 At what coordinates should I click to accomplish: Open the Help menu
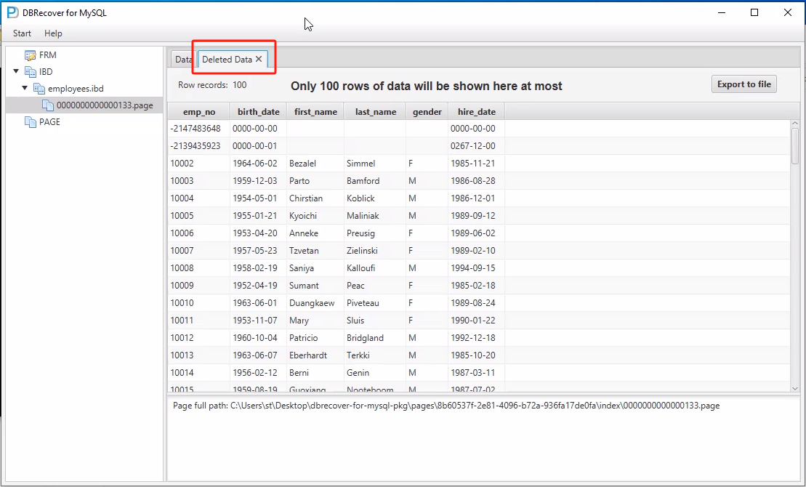pyautogui.click(x=53, y=33)
